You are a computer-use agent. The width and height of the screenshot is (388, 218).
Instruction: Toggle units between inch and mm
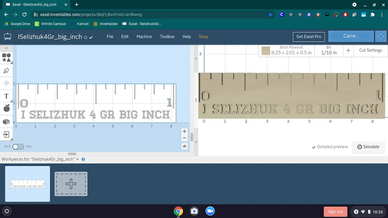18,147
